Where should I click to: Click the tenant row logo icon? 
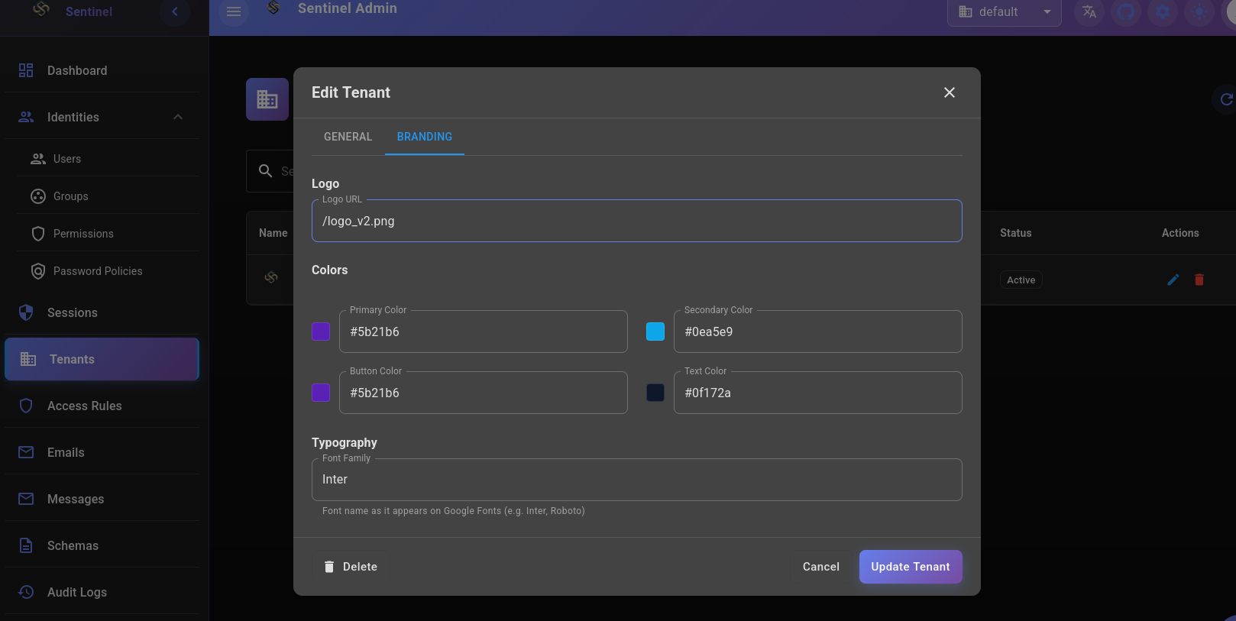(x=271, y=277)
